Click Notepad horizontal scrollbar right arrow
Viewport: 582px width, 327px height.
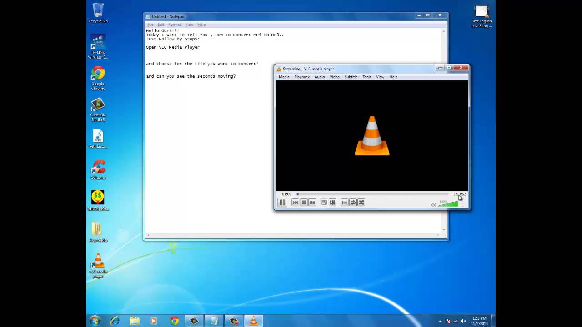438,235
